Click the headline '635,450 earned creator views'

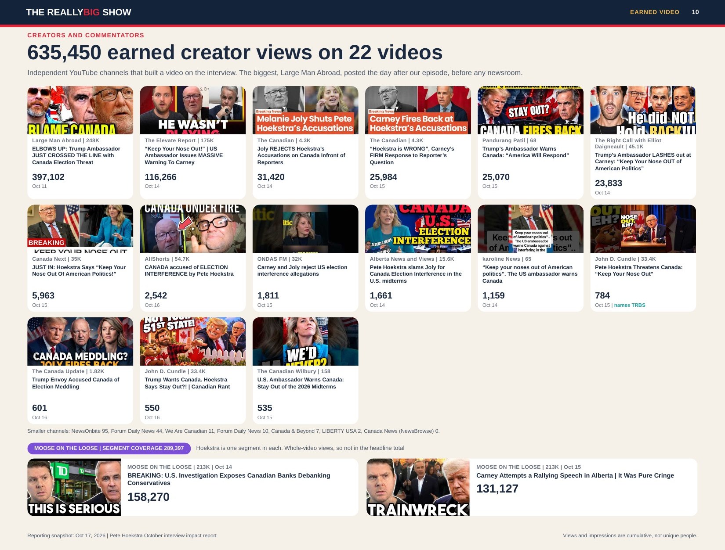pyautogui.click(x=235, y=53)
